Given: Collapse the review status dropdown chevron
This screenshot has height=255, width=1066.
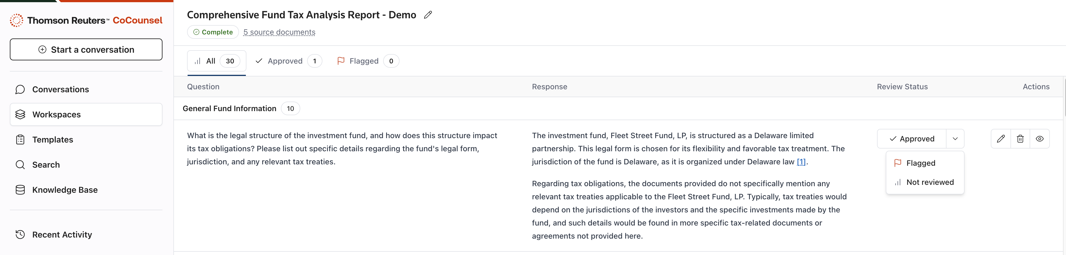Looking at the screenshot, I should point(955,139).
